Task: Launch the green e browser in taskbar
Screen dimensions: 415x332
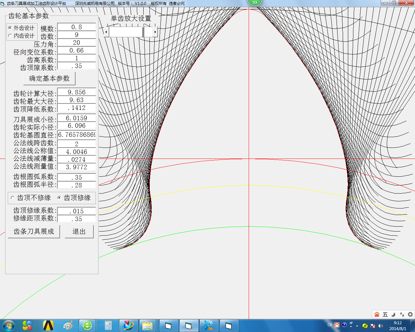Action: click(x=88, y=326)
